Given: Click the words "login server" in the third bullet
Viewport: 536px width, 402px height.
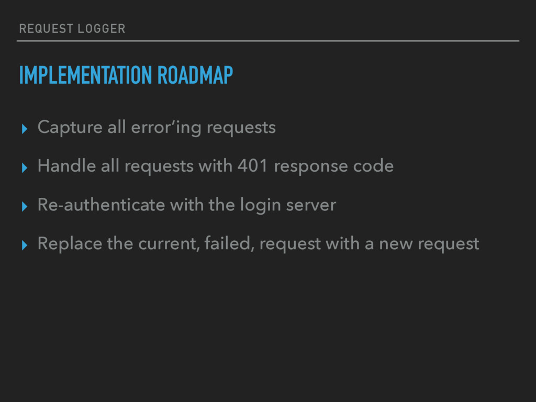Looking at the screenshot, I should pyautogui.click(x=288, y=205).
